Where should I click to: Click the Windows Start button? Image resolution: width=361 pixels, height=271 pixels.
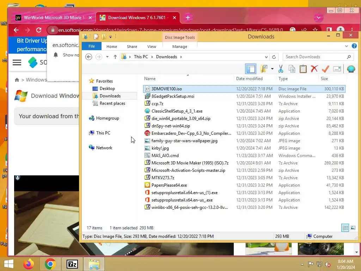8,264
